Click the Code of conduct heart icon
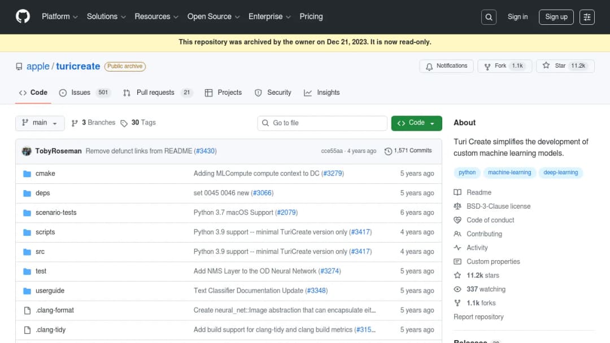 click(457, 220)
